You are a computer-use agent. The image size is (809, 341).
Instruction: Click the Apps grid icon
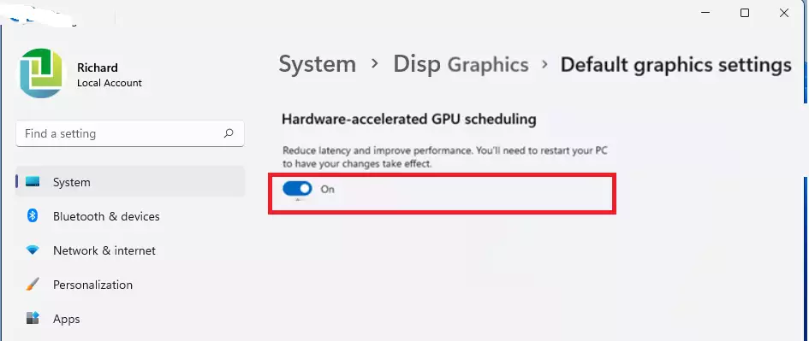[33, 318]
